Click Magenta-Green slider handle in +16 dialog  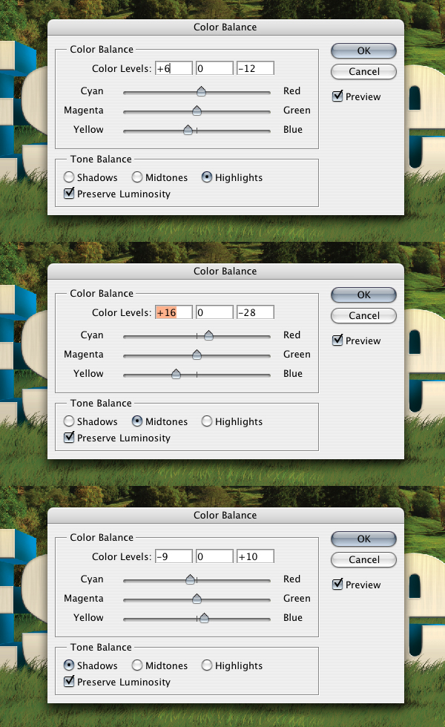point(197,355)
